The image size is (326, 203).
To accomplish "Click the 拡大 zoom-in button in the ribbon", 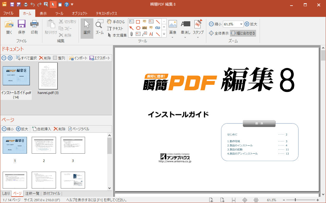I will (251, 24).
